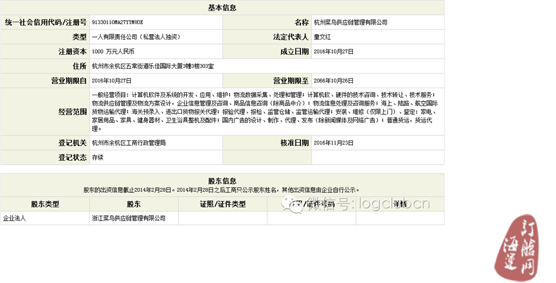
Task: Click the 证照/证件类型 column header
Action: 223,204
